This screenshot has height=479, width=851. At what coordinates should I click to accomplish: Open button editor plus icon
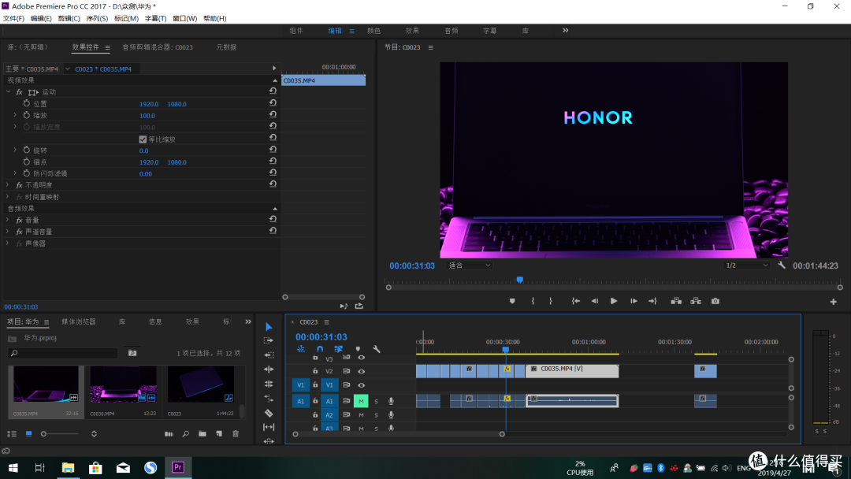click(x=834, y=302)
